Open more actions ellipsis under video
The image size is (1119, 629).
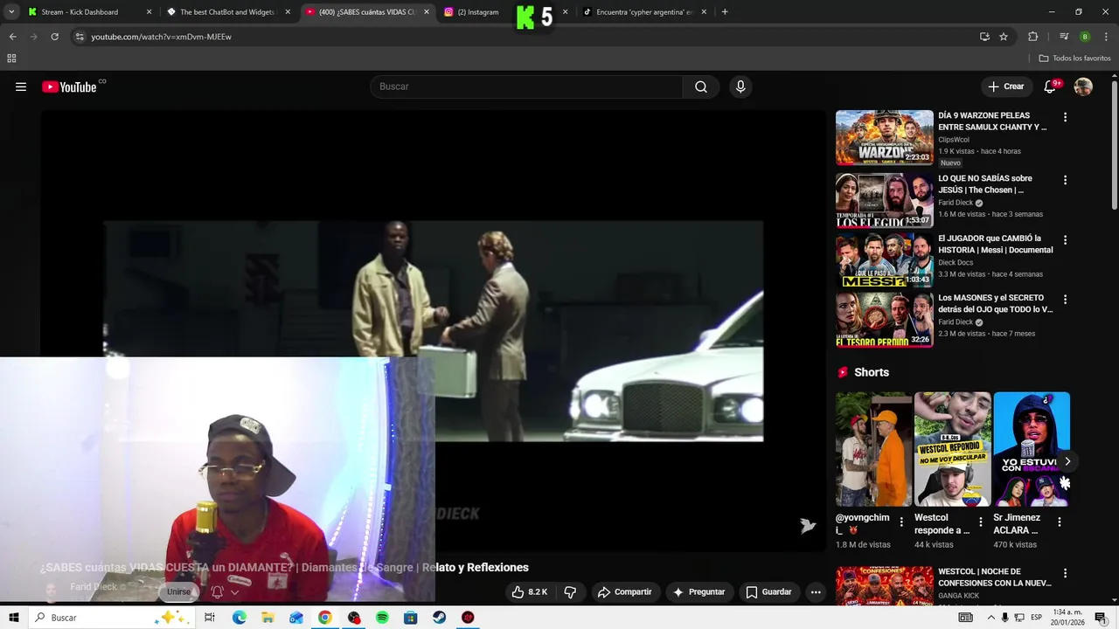[816, 591]
